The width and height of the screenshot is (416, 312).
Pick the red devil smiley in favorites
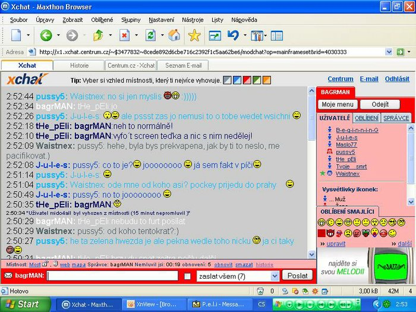tap(330, 233)
